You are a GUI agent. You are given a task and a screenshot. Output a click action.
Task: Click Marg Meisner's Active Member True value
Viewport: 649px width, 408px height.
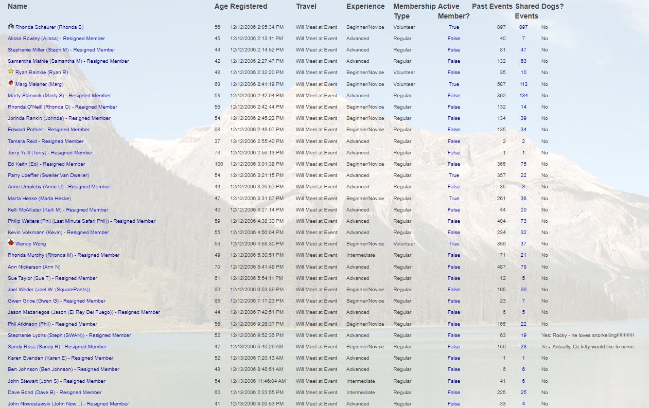453,84
